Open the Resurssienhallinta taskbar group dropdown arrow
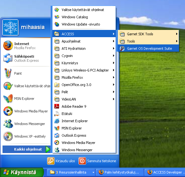Screen dimensions: 185x177 tap(93, 172)
